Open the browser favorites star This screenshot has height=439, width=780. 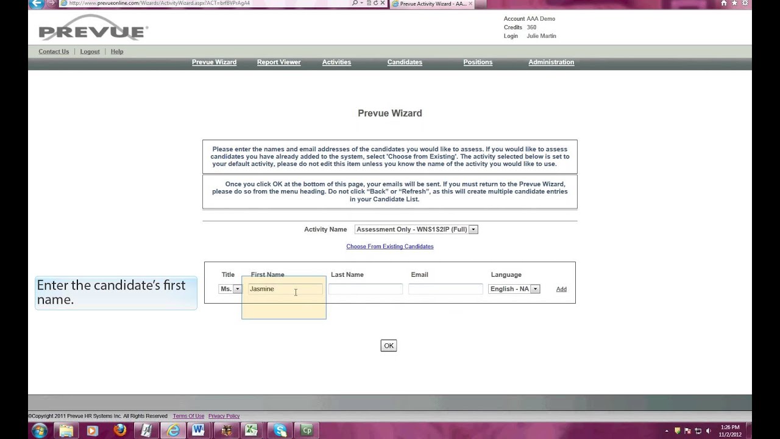pos(734,3)
